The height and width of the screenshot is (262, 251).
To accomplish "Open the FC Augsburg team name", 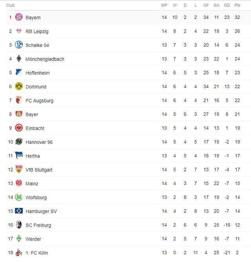I will point(39,101).
